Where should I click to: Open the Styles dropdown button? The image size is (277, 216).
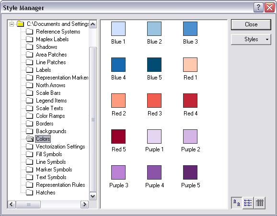(251, 39)
